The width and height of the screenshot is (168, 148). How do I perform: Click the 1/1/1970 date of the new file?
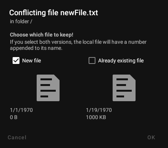[21, 110]
